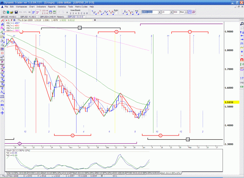Click the open folder icon
The height and width of the screenshot is (178, 244).
(x=11, y=12)
